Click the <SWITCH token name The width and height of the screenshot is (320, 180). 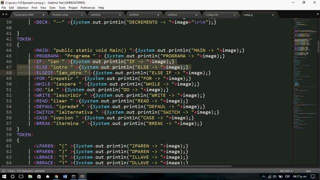click(x=43, y=112)
